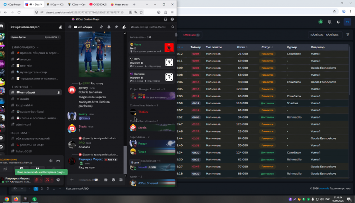
Task: Show pinned messages in Discord header
Action: coord(116,27)
